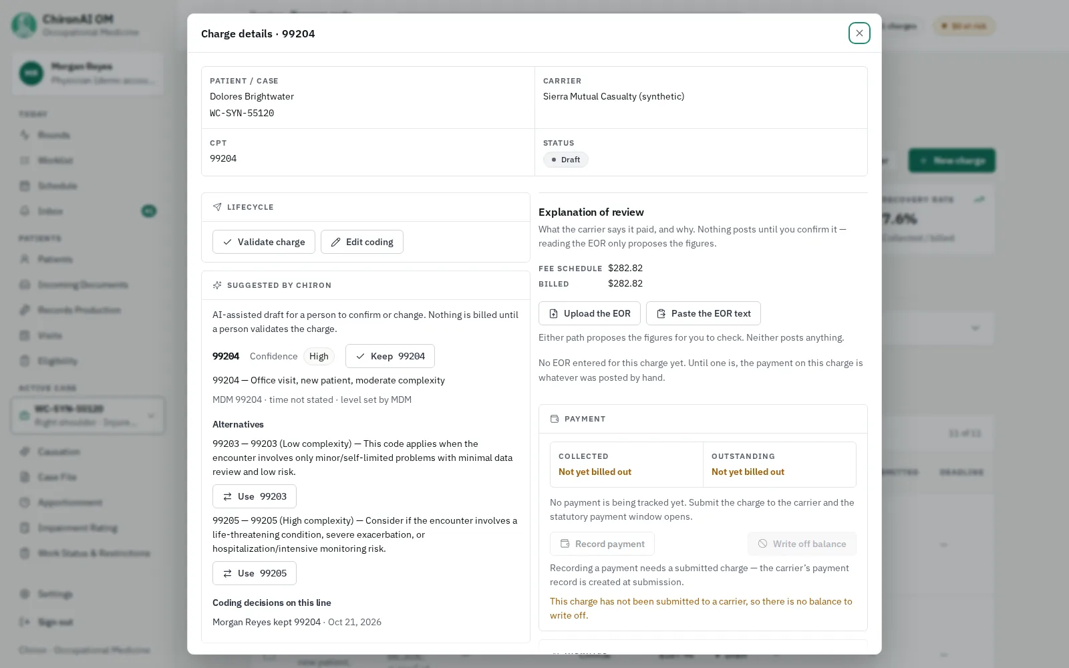Screen dimensions: 1069x668
Task: Click Outstanding 'Not yet billed out' value
Action: (748, 472)
